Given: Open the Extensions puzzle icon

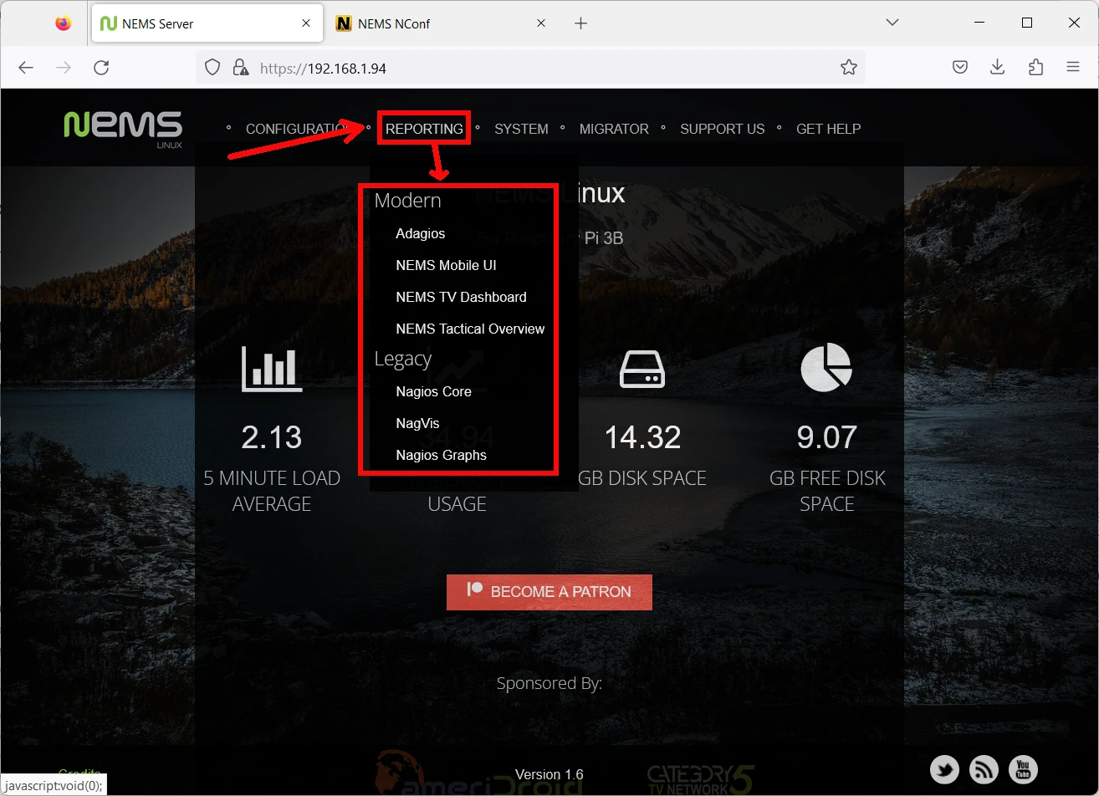Looking at the screenshot, I should [x=1035, y=68].
